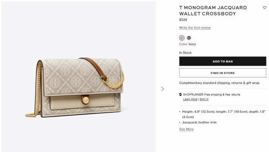Open the Write the first review link
This screenshot has width=269, height=152.
tap(195, 28)
